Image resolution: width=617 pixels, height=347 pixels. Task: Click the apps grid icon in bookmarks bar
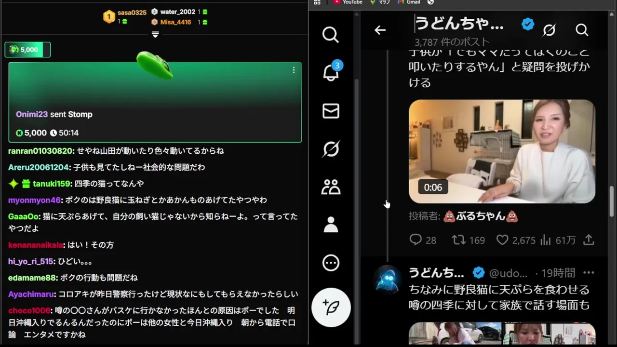click(x=317, y=2)
